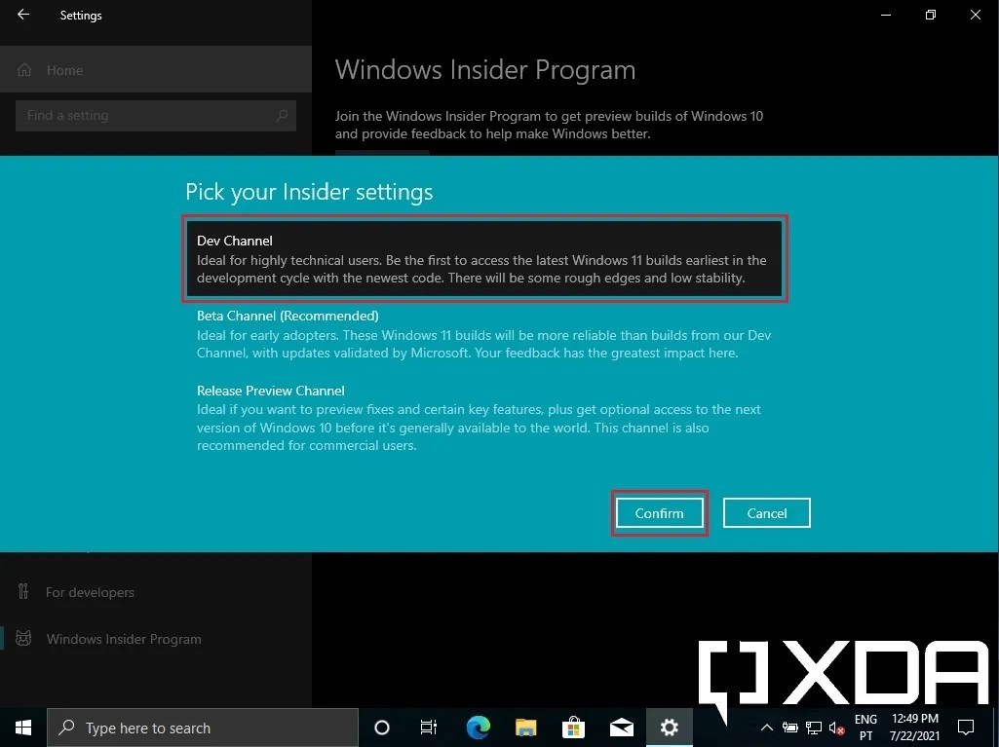Click the Find a setting search box

click(156, 115)
